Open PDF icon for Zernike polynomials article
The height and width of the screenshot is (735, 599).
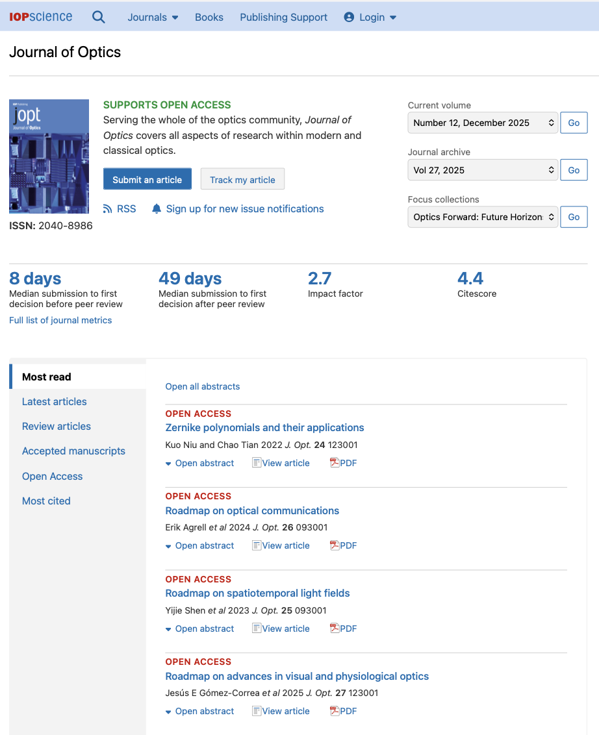335,463
